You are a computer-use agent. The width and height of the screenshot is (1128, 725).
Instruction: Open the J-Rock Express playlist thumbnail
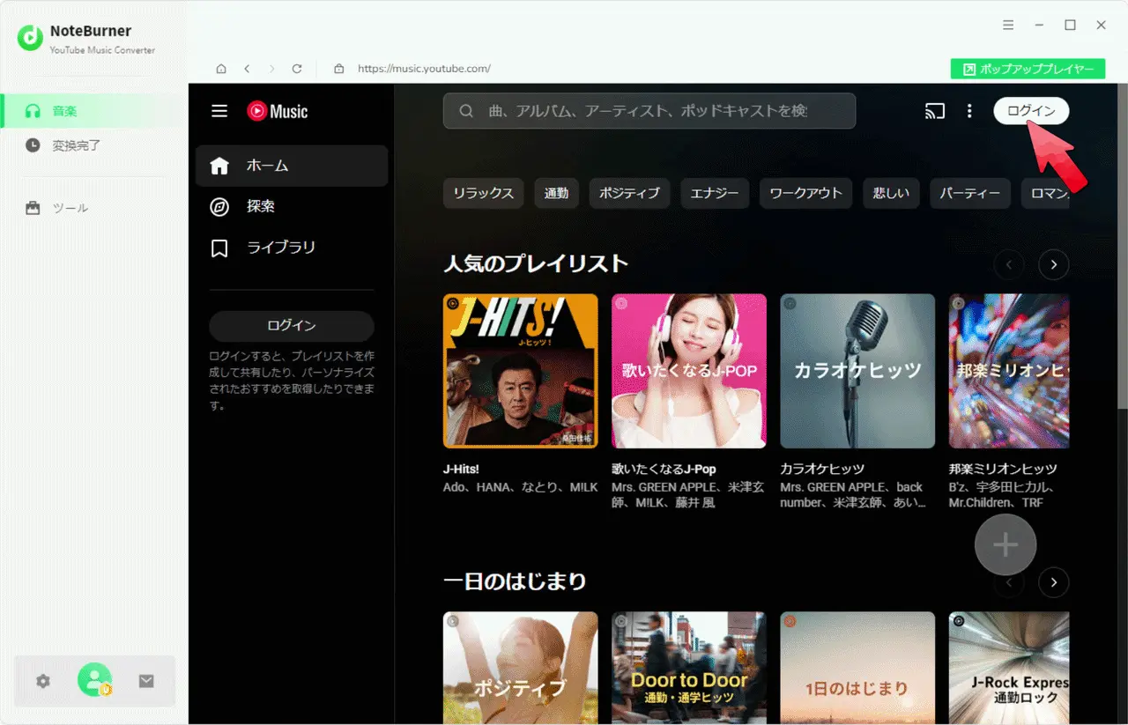tap(1009, 668)
